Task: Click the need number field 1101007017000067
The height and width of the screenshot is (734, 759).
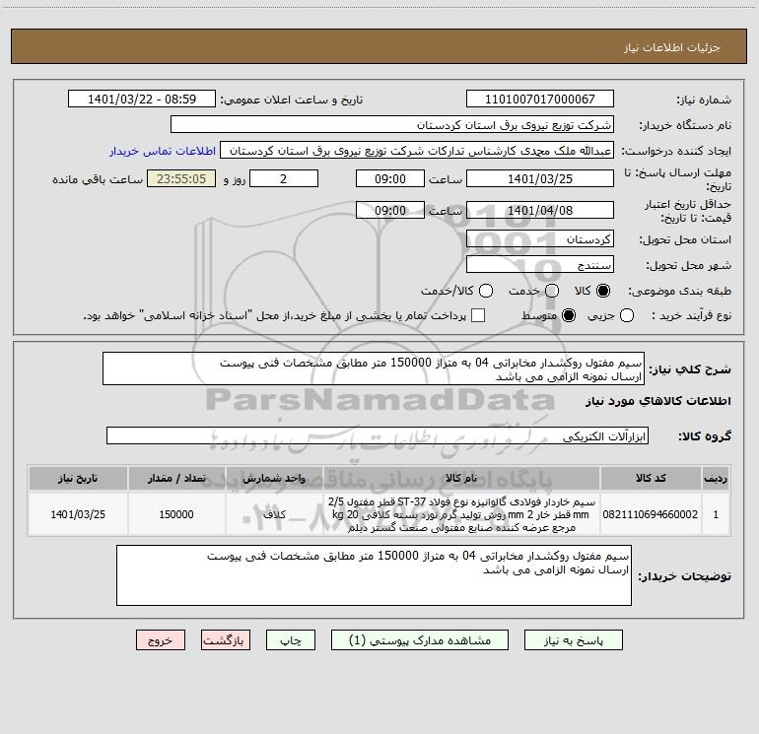Action: coord(540,99)
